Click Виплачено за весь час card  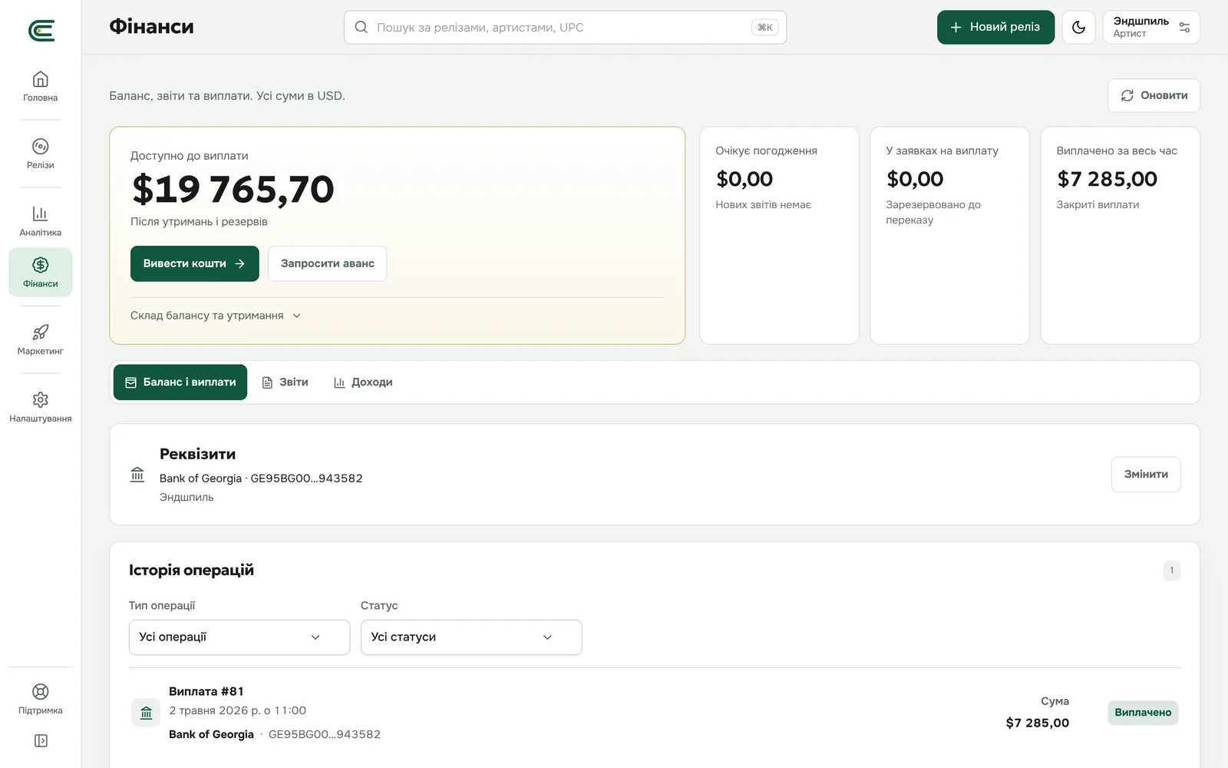pos(1120,236)
